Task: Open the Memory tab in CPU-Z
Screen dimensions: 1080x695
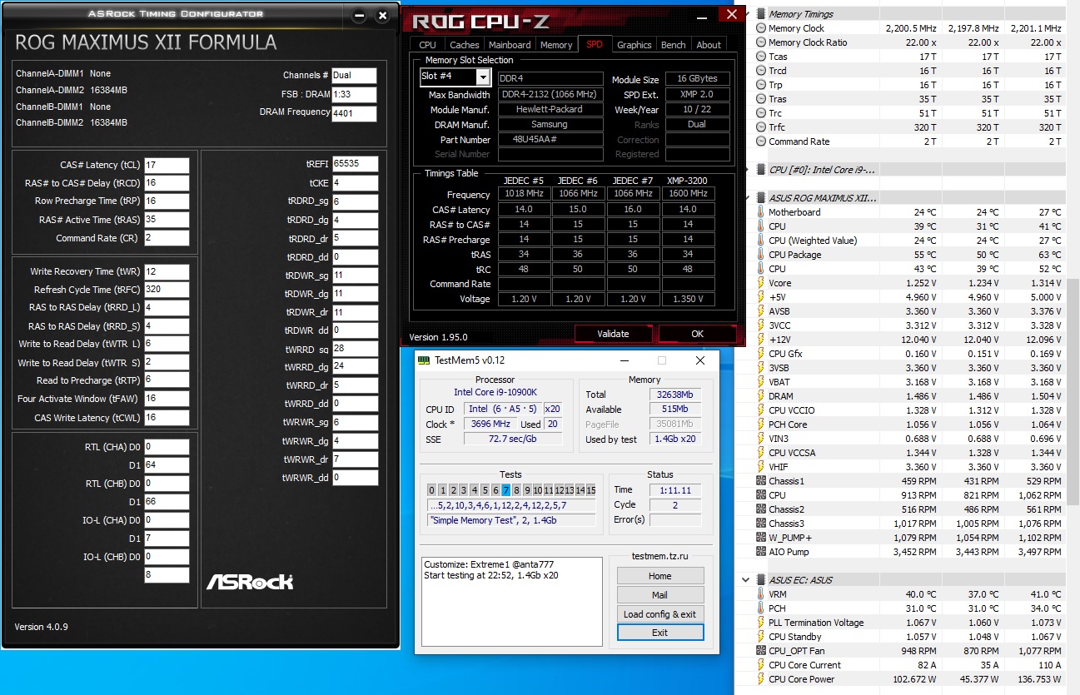Action: tap(556, 45)
